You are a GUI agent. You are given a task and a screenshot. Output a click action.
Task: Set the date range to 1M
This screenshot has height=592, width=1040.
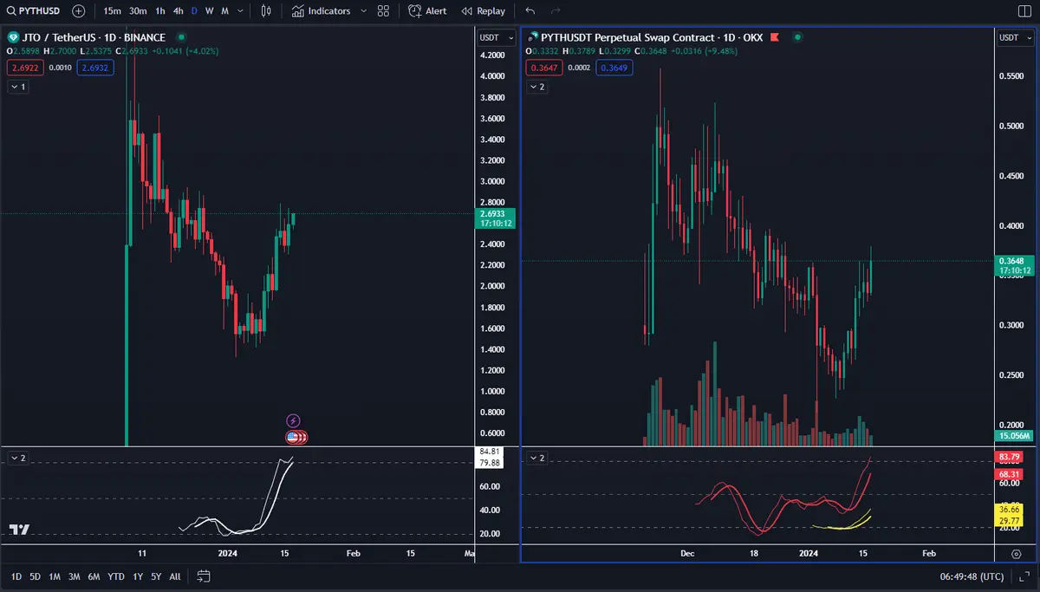click(55, 576)
